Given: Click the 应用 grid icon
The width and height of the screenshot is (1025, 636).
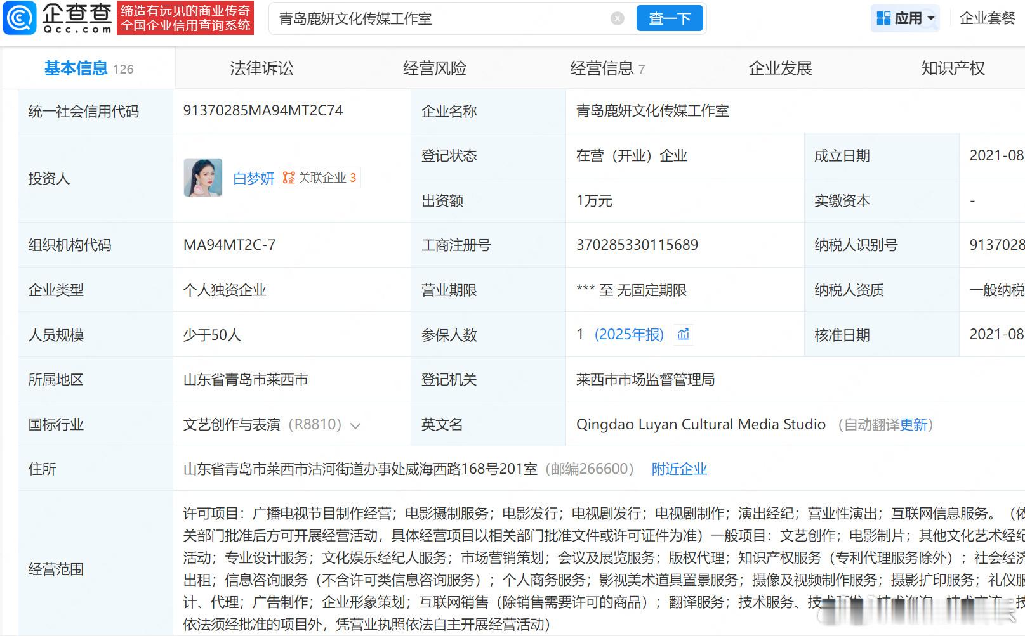Looking at the screenshot, I should point(883,18).
